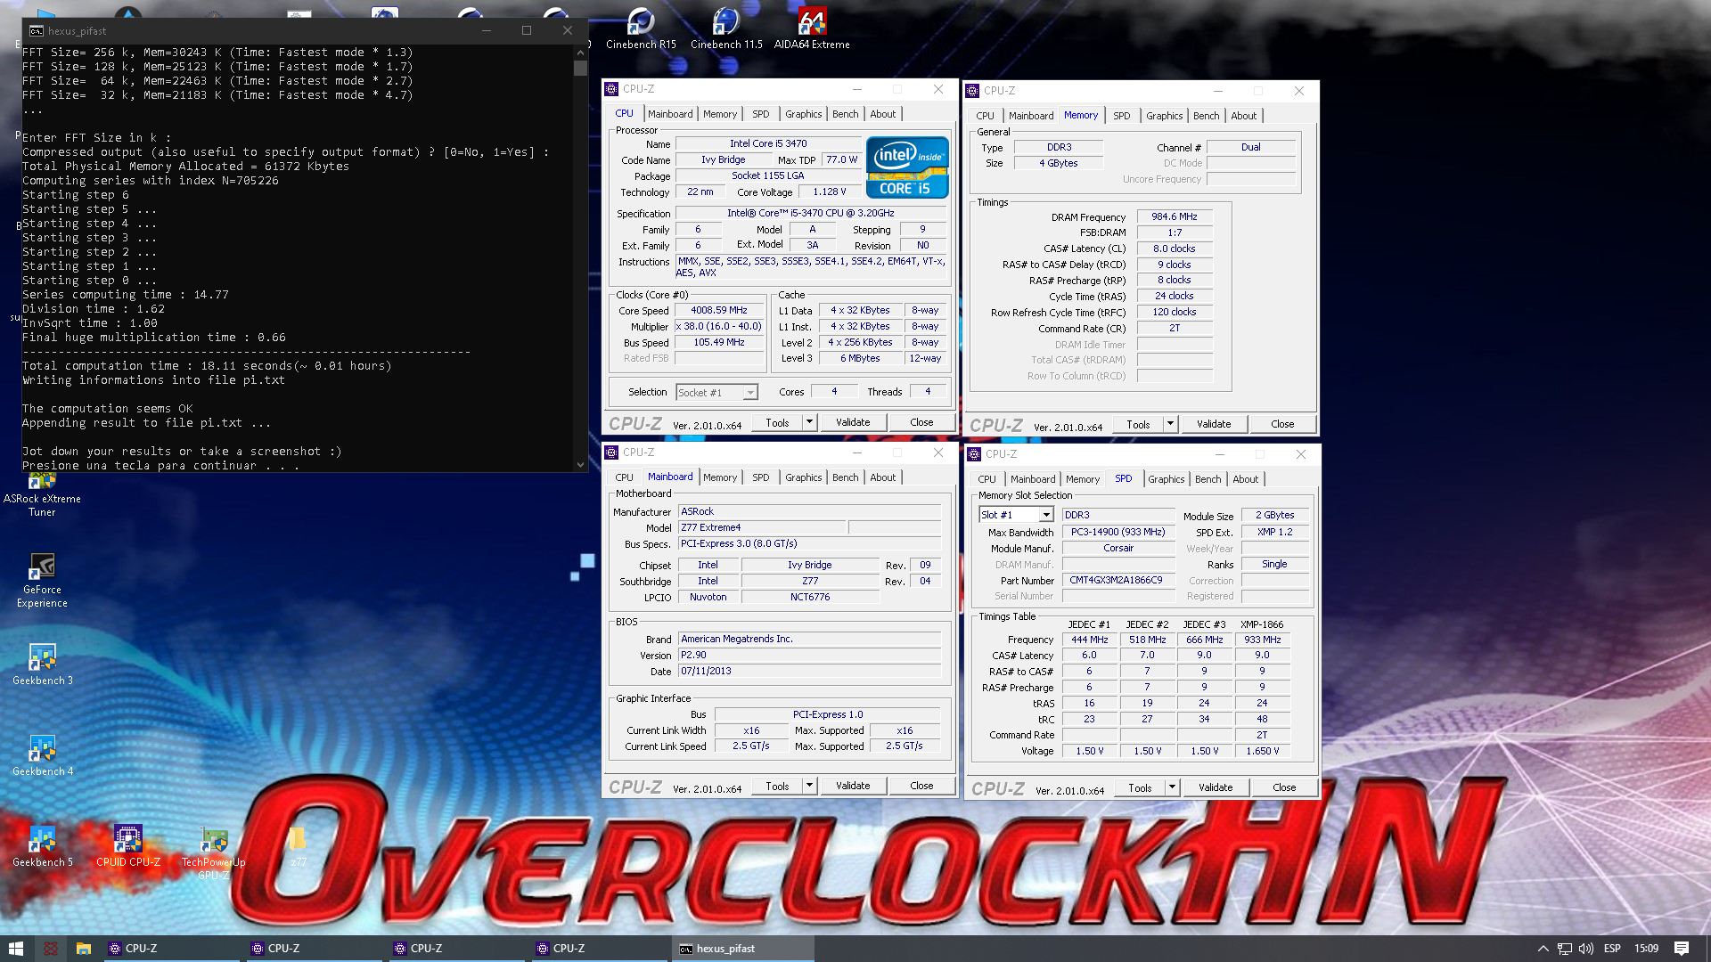1711x962 pixels.
Task: Launch GeForce Experience desktop icon
Action: pos(42,581)
